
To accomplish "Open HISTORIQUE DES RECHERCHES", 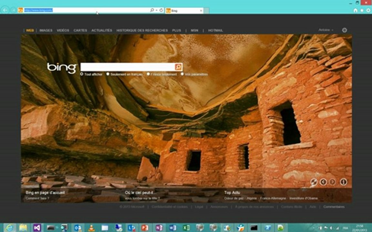I will click(x=142, y=30).
